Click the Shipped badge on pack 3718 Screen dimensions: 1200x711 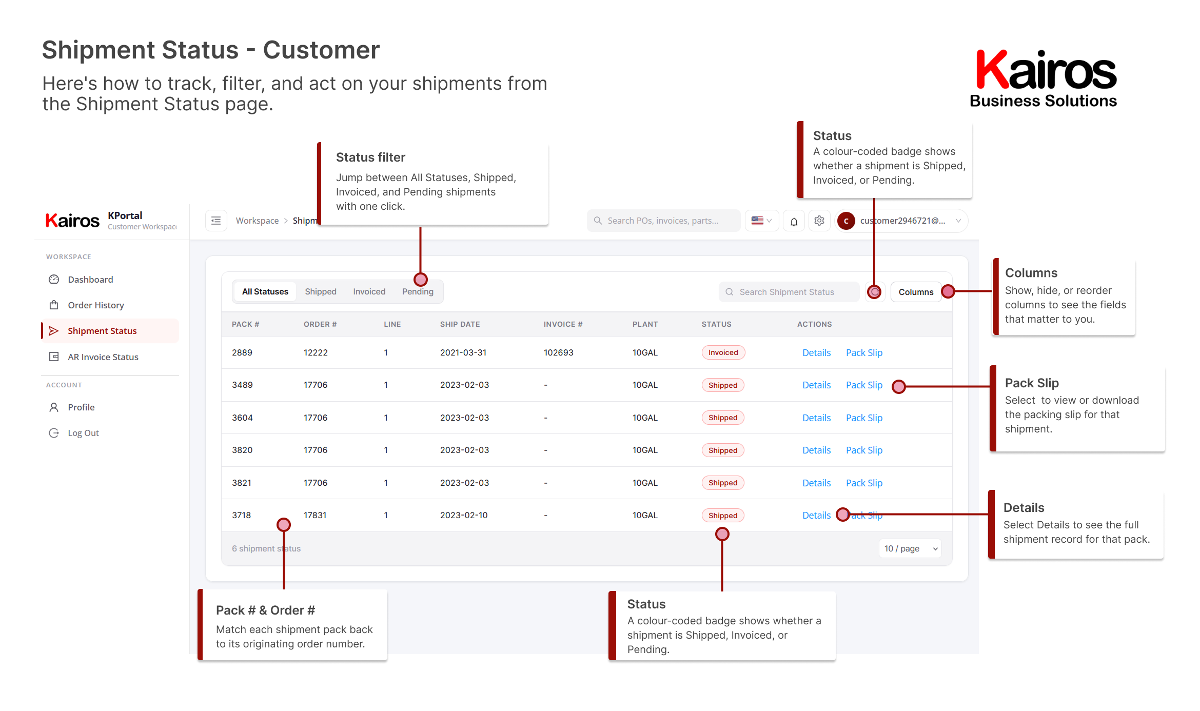pyautogui.click(x=722, y=516)
